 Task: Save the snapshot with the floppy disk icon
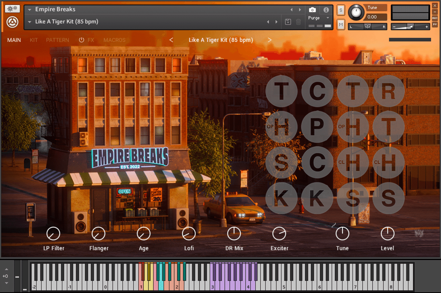tap(288, 22)
